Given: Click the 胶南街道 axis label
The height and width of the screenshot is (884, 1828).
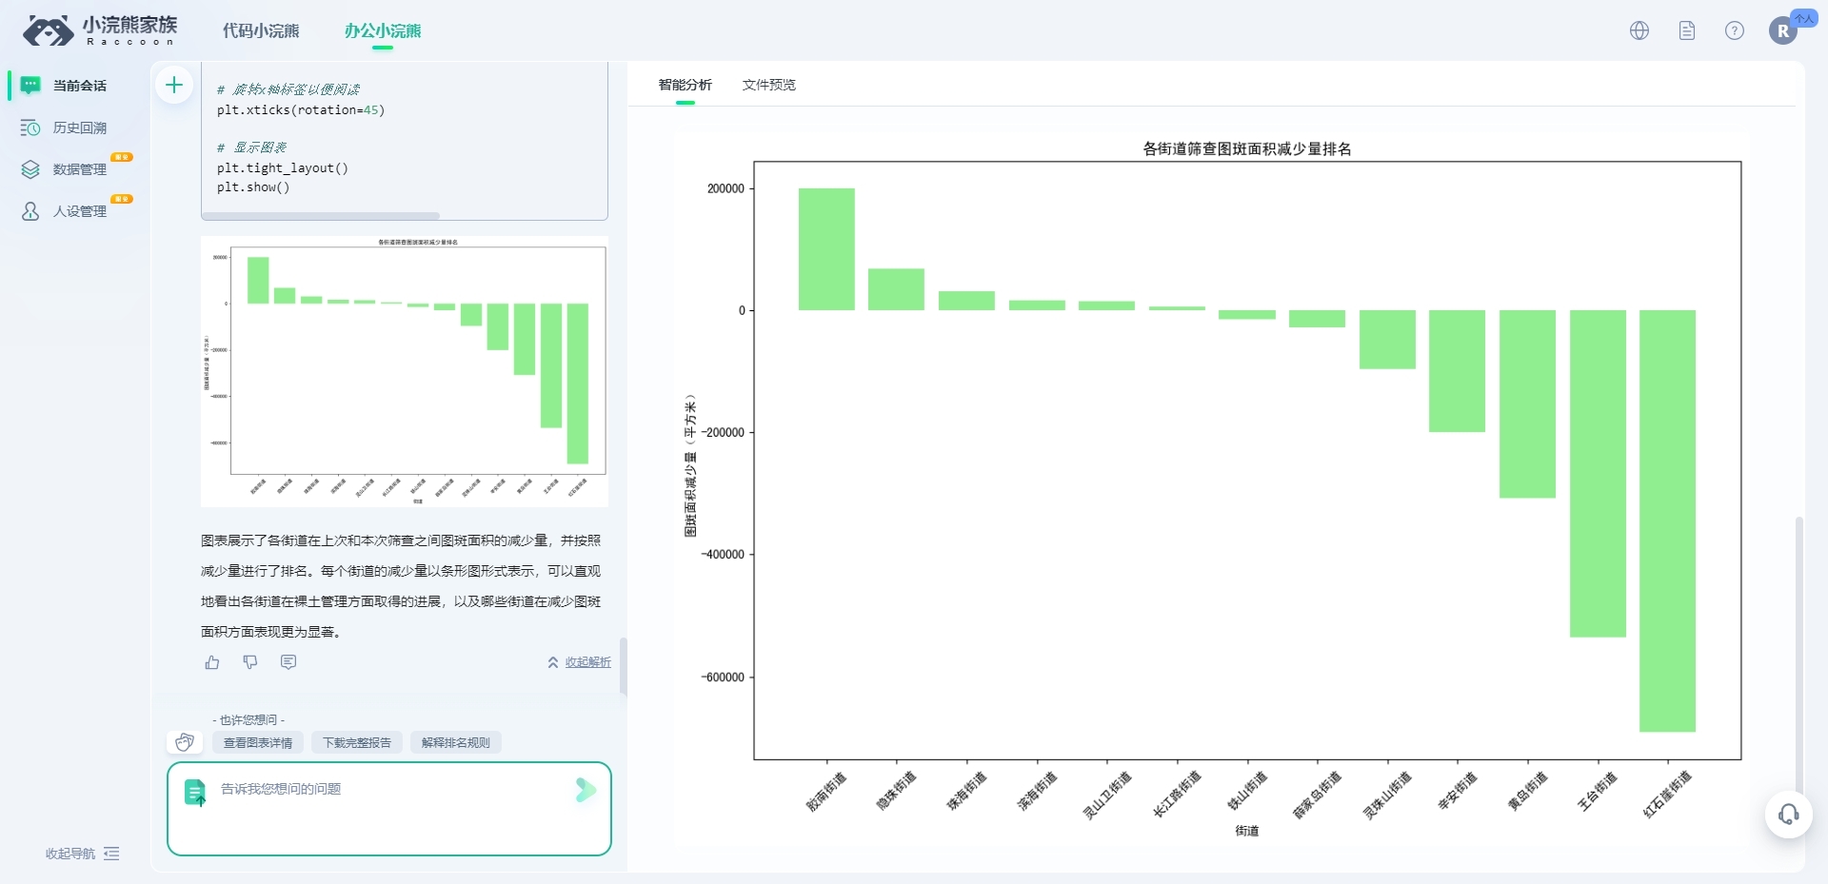Looking at the screenshot, I should (825, 791).
